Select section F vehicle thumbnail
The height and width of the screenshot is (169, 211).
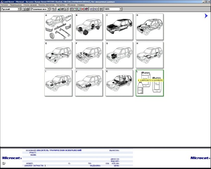pyautogui.click(x=89, y=55)
